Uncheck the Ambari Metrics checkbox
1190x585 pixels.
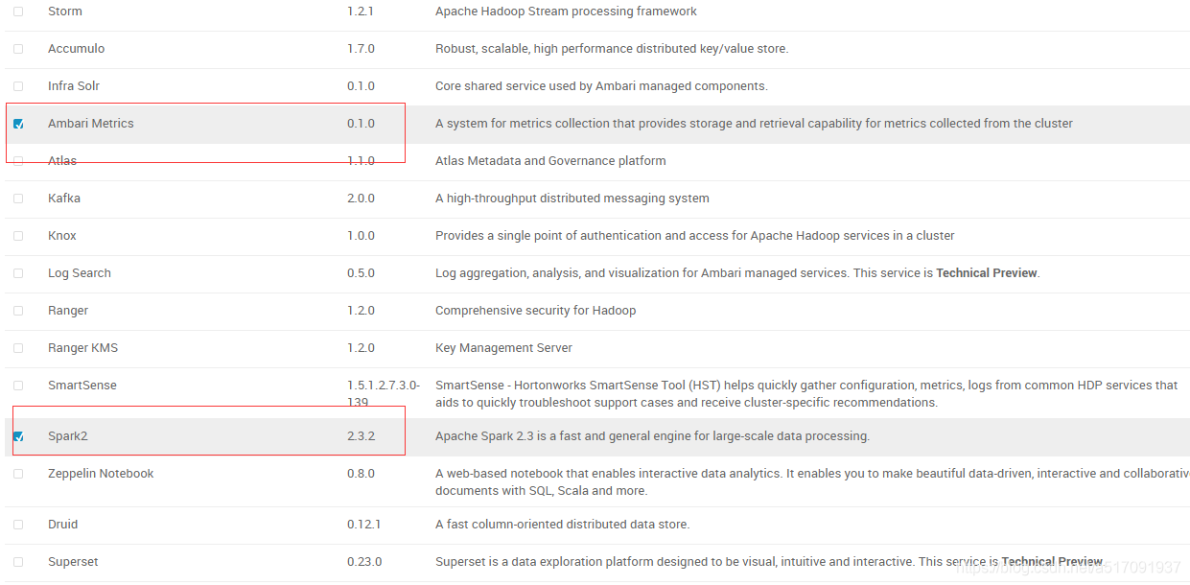(18, 124)
